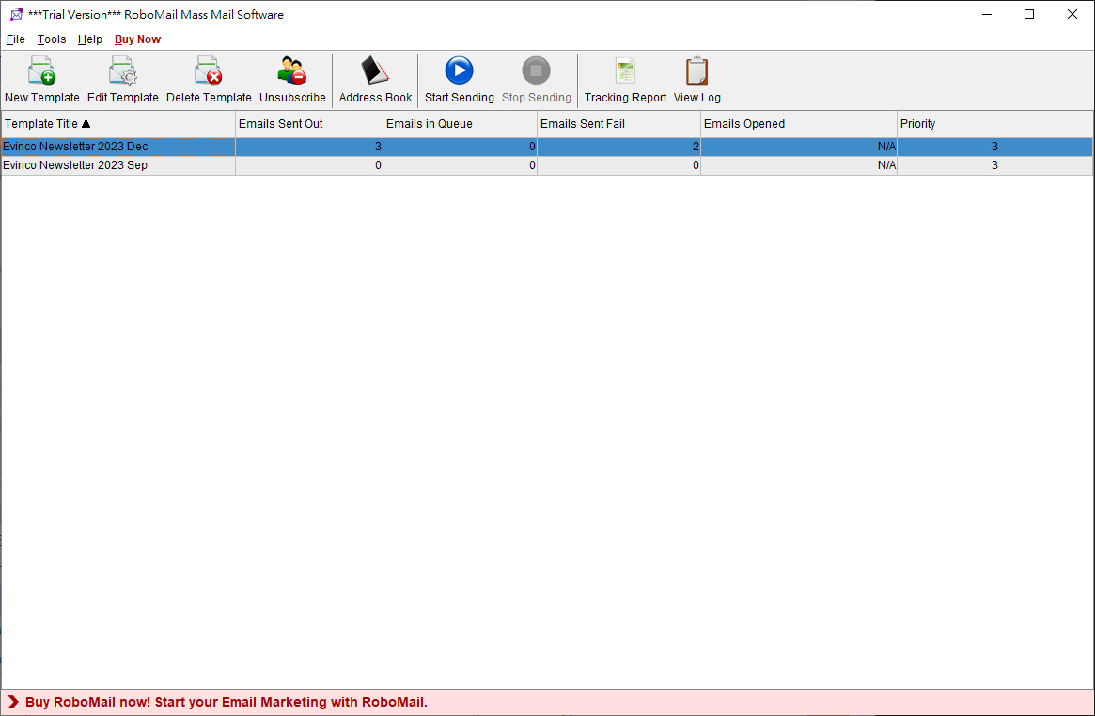View the sending Log
Screen dimensions: 1095x716
pos(696,79)
